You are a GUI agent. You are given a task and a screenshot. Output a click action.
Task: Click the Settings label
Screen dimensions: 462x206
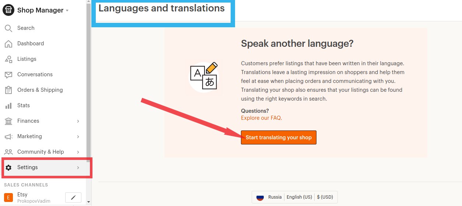[27, 167]
